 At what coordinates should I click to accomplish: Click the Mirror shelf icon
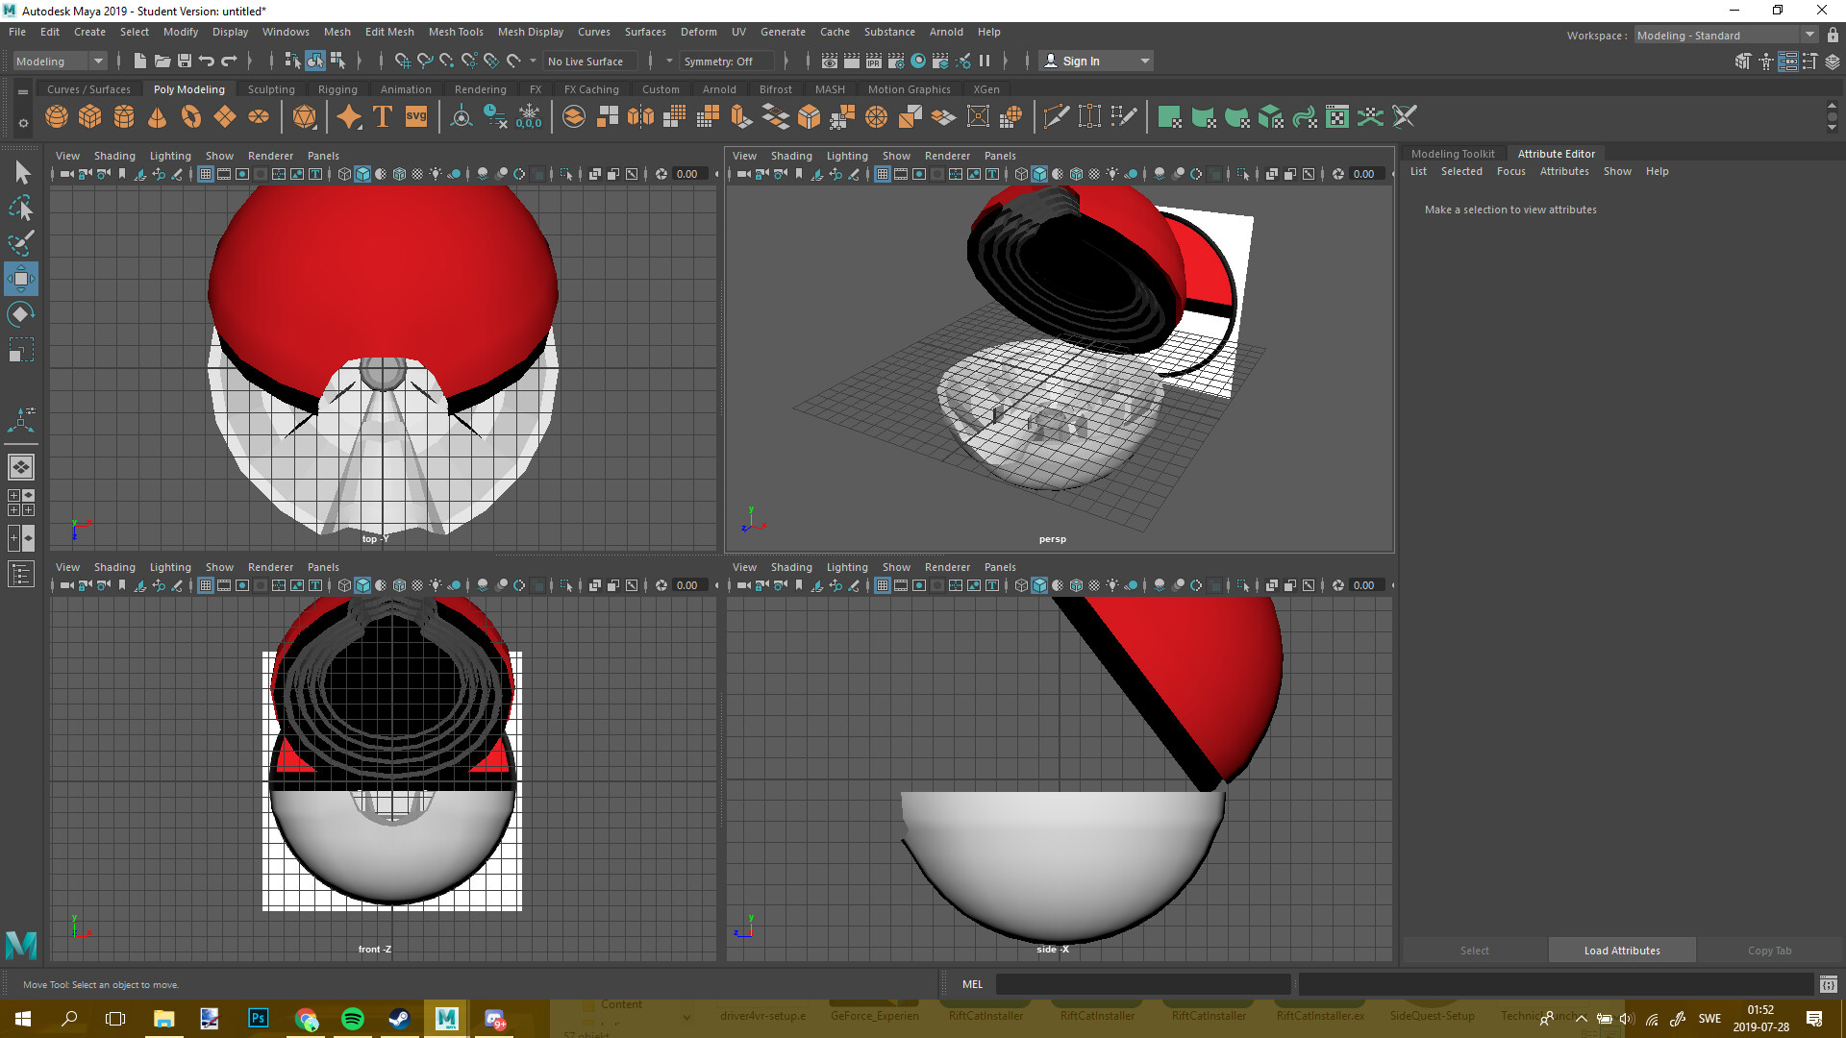coord(640,117)
